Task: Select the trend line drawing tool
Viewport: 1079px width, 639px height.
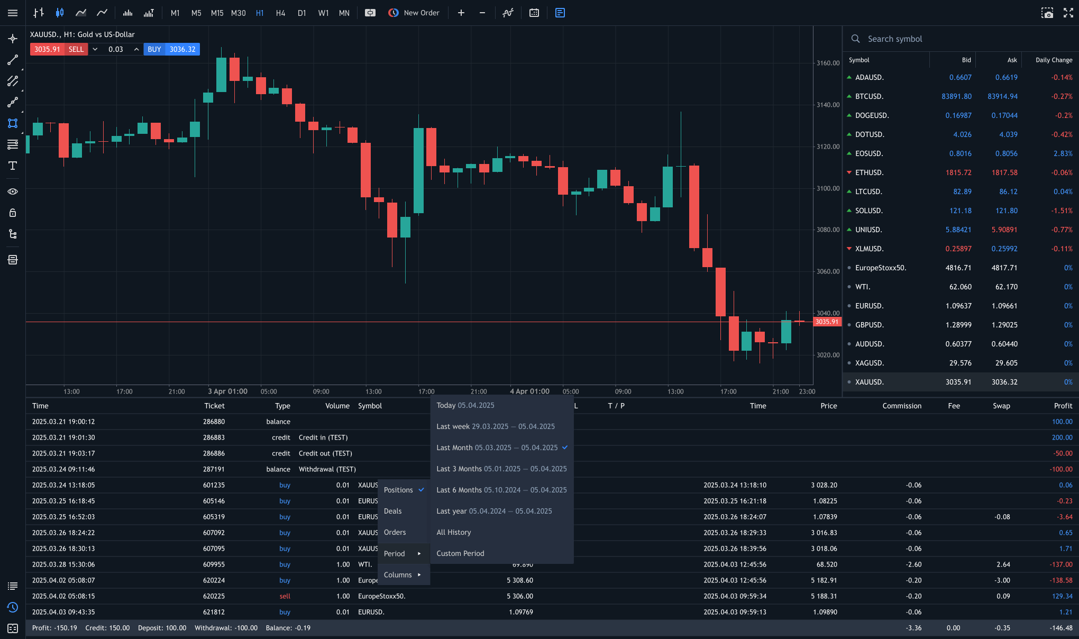Action: (x=13, y=60)
